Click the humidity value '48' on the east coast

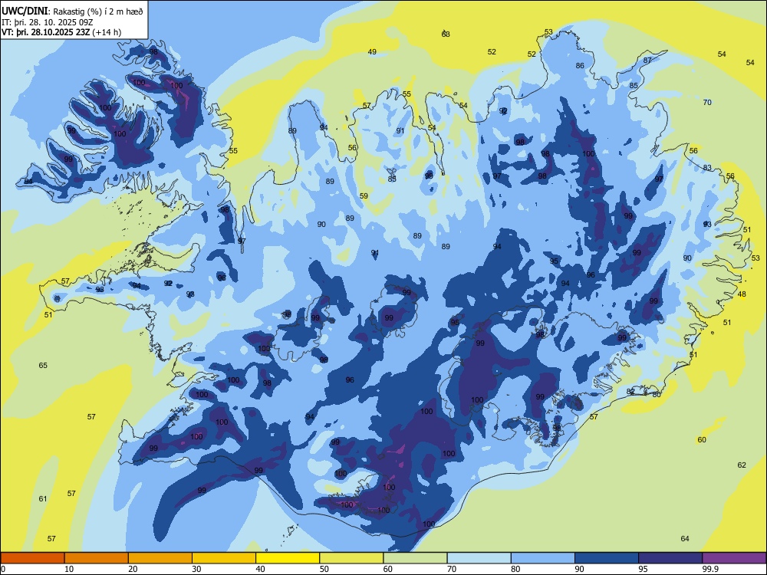click(x=742, y=294)
